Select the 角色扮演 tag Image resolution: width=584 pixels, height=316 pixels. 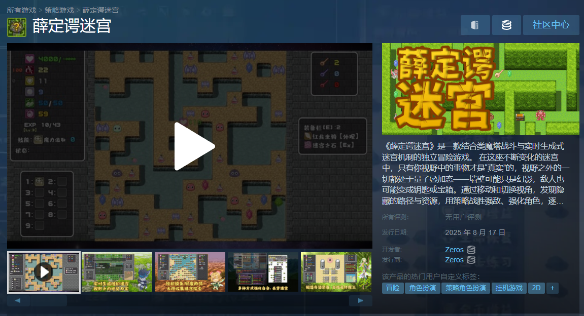[422, 288]
